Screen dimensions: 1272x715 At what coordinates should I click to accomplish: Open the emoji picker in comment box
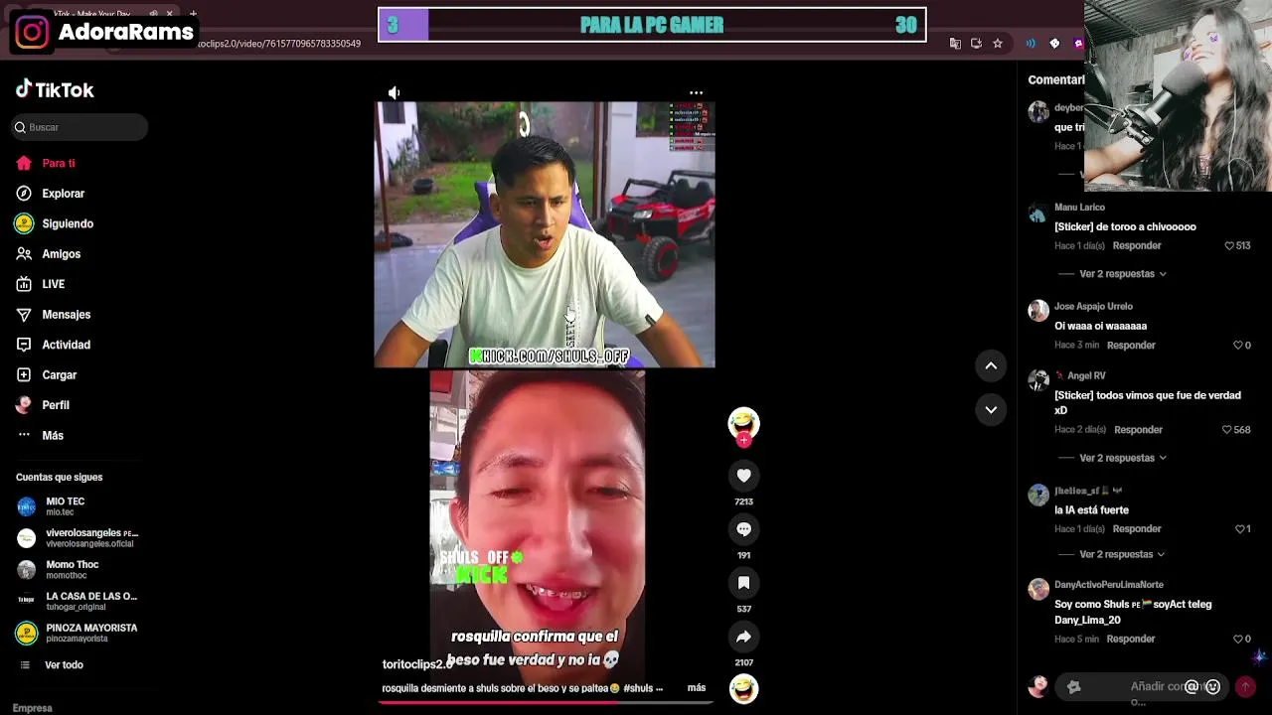[1212, 686]
